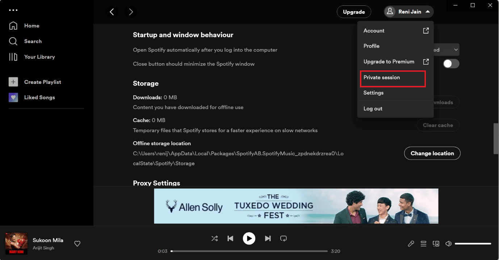Click Sukoon Mila album artwork
Image resolution: width=499 pixels, height=260 pixels.
pyautogui.click(x=16, y=243)
